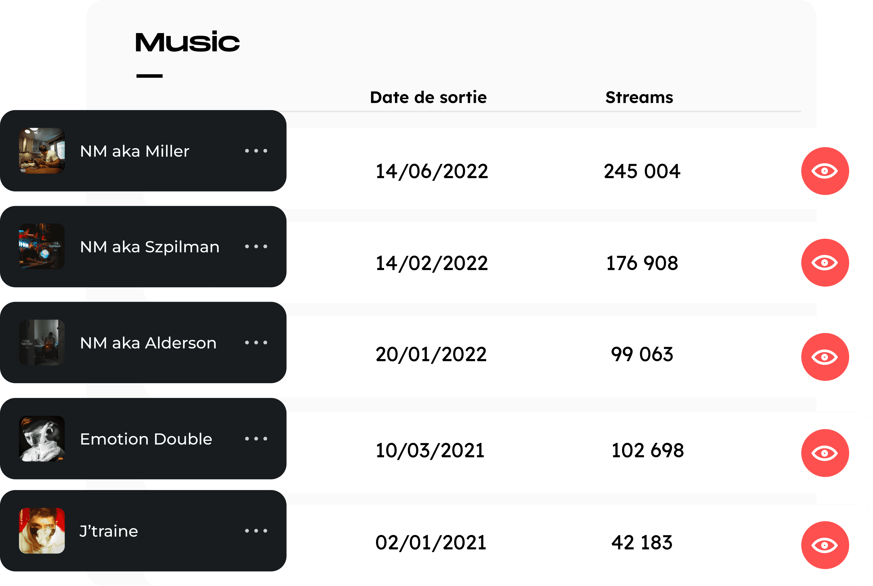Open the three-dot menu for Emotion Double
The width and height of the screenshot is (873, 586).
coord(256,439)
